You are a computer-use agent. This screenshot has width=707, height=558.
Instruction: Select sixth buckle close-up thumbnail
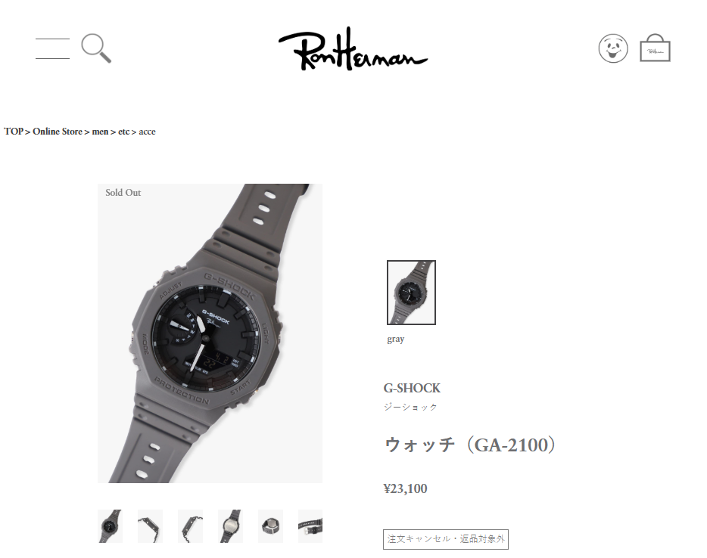click(310, 526)
